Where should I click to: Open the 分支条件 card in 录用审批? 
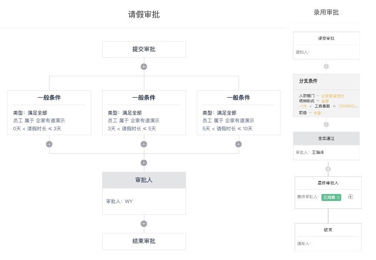326,81
